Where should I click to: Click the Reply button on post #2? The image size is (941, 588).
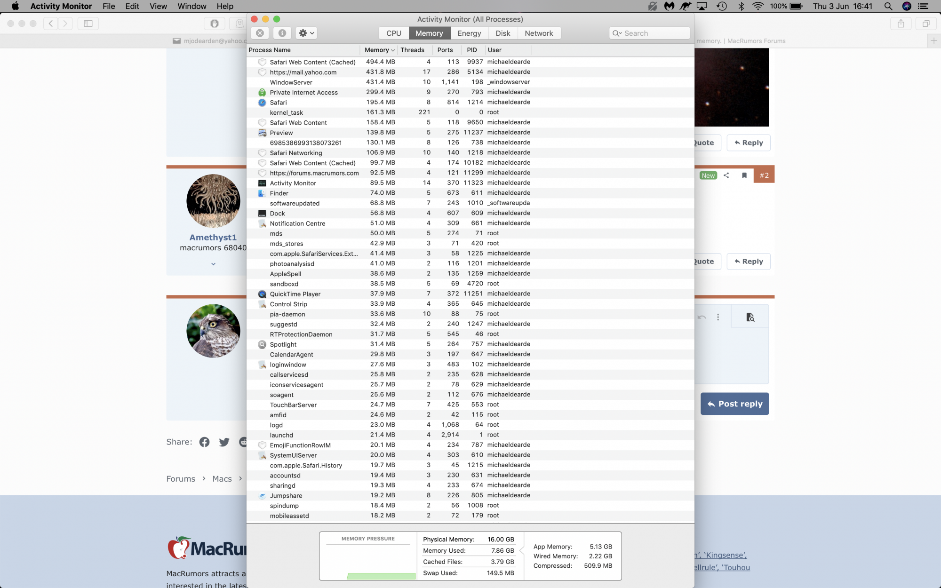(749, 261)
